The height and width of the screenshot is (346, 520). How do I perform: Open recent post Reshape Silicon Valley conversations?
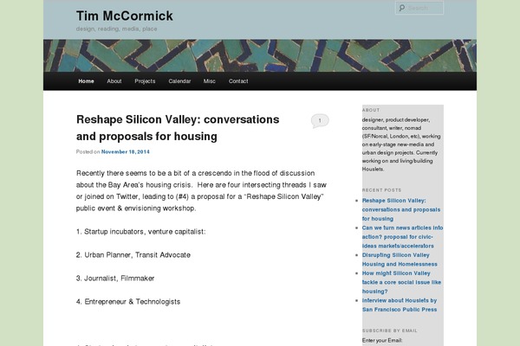401,209
